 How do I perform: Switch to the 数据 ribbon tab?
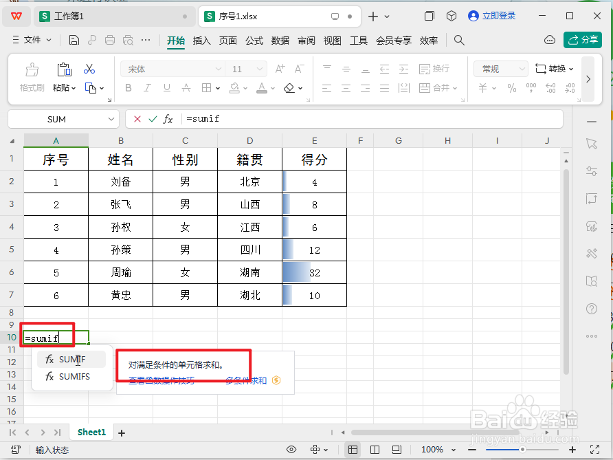coord(280,40)
